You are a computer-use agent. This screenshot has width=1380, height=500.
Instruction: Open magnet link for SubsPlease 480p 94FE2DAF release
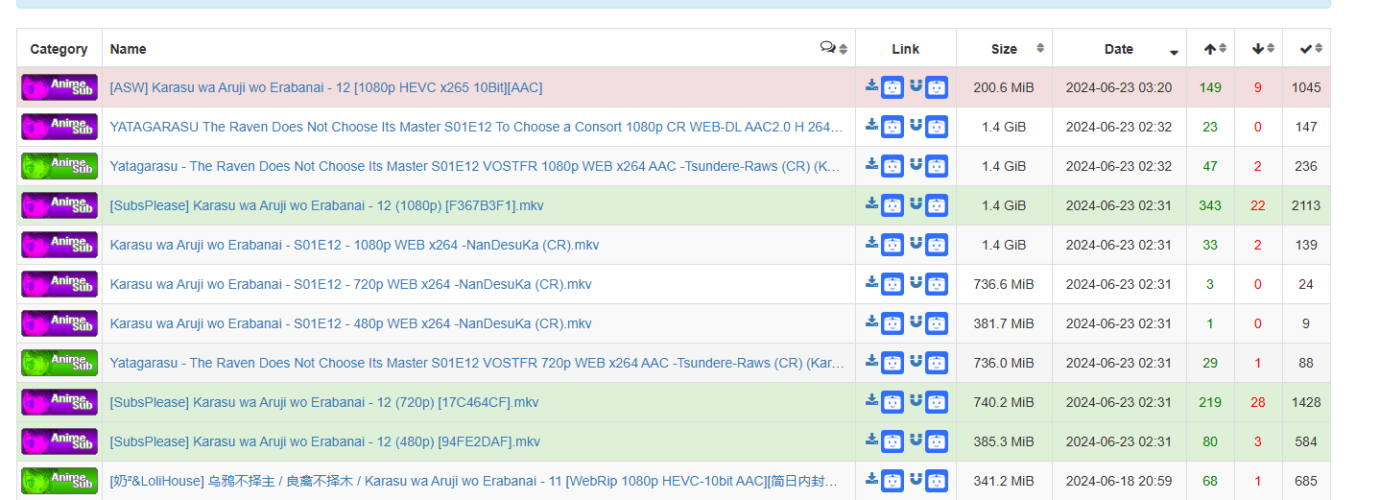(916, 440)
